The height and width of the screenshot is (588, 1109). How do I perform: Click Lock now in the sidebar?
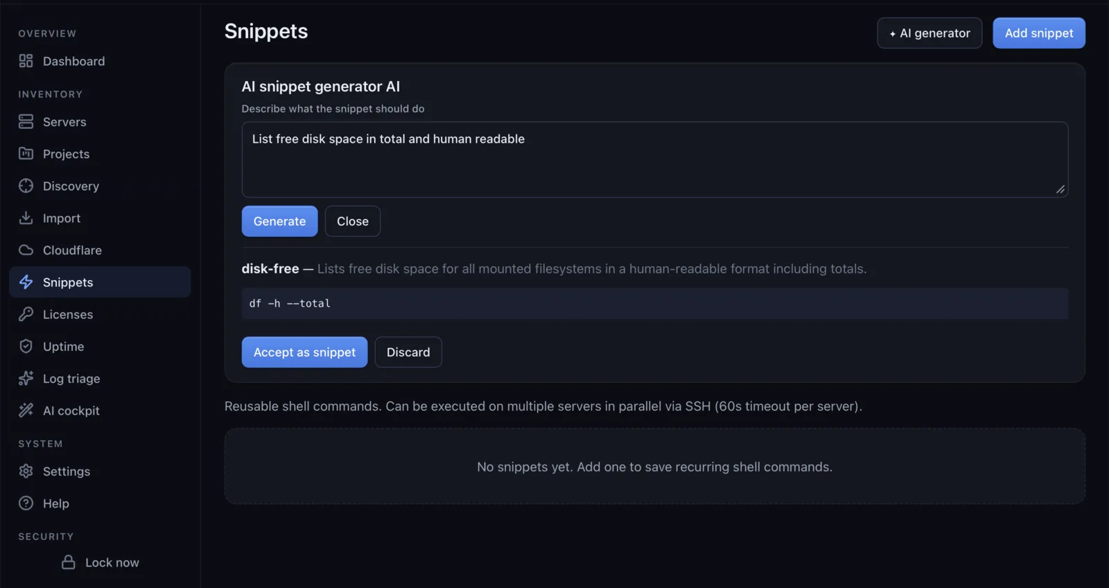click(x=100, y=562)
